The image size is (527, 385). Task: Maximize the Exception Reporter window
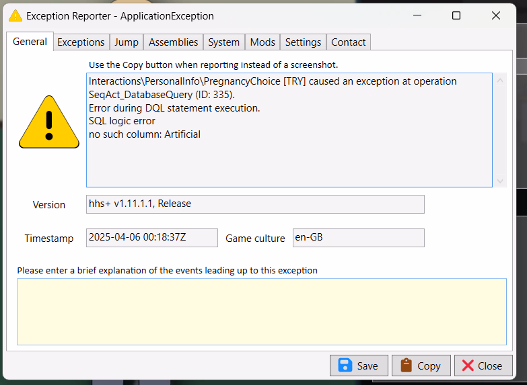[x=456, y=15]
